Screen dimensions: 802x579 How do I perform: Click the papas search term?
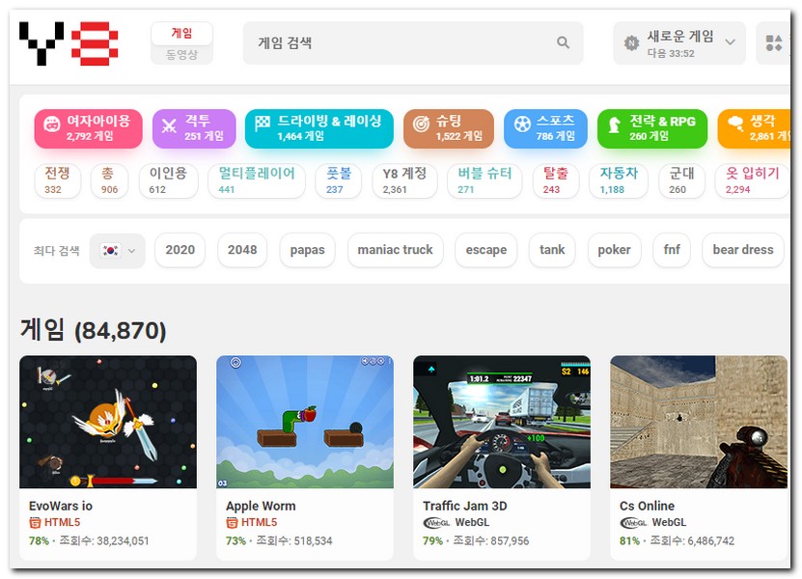click(307, 250)
